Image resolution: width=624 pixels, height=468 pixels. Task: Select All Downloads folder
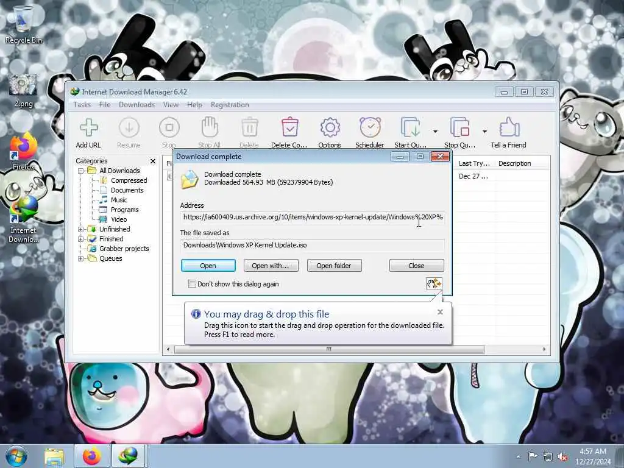click(x=119, y=171)
